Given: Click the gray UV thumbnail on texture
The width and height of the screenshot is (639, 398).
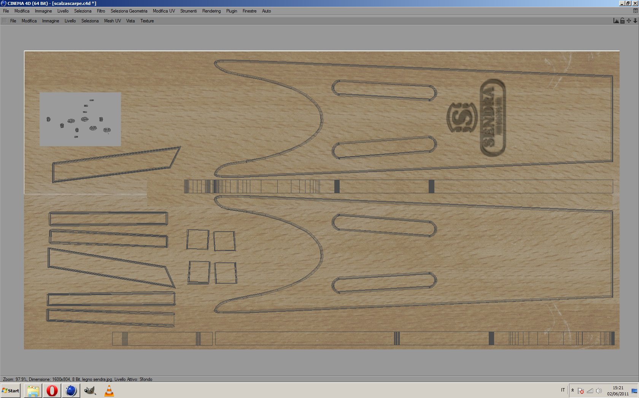Looking at the screenshot, I should pos(80,119).
